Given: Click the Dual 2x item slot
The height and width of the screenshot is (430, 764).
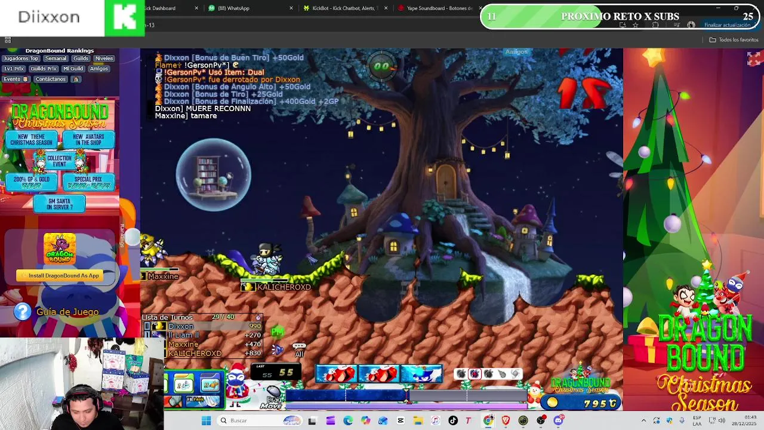Looking at the screenshot, I should click(183, 385).
